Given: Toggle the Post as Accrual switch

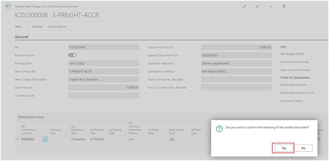Looking at the screenshot, I should pos(72,55).
